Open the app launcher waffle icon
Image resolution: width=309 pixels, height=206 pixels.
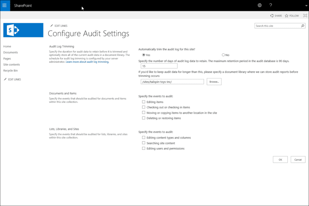coord(4,5)
